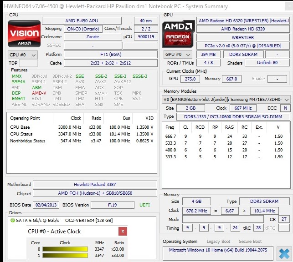Click the Legacy Boot label
The image size is (293, 262).
[218, 242]
